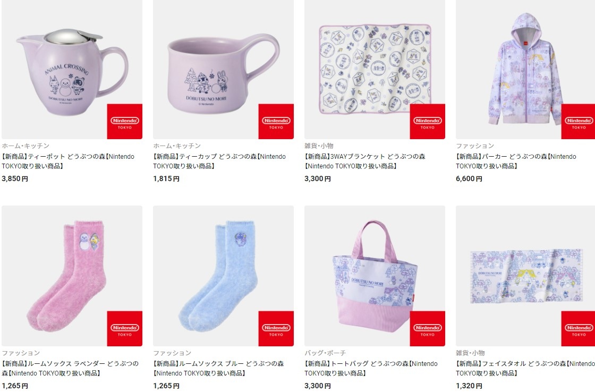Click the Nintendo TOKYO badge on the teacup

pos(276,122)
